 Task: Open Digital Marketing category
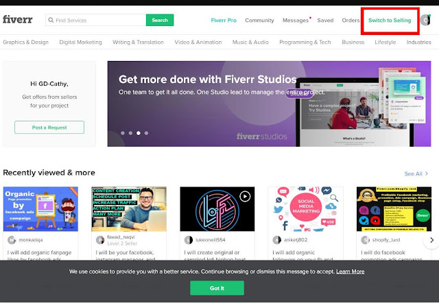[x=81, y=43]
